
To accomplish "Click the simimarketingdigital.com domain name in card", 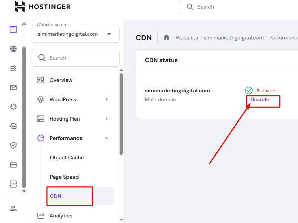I will [x=177, y=90].
